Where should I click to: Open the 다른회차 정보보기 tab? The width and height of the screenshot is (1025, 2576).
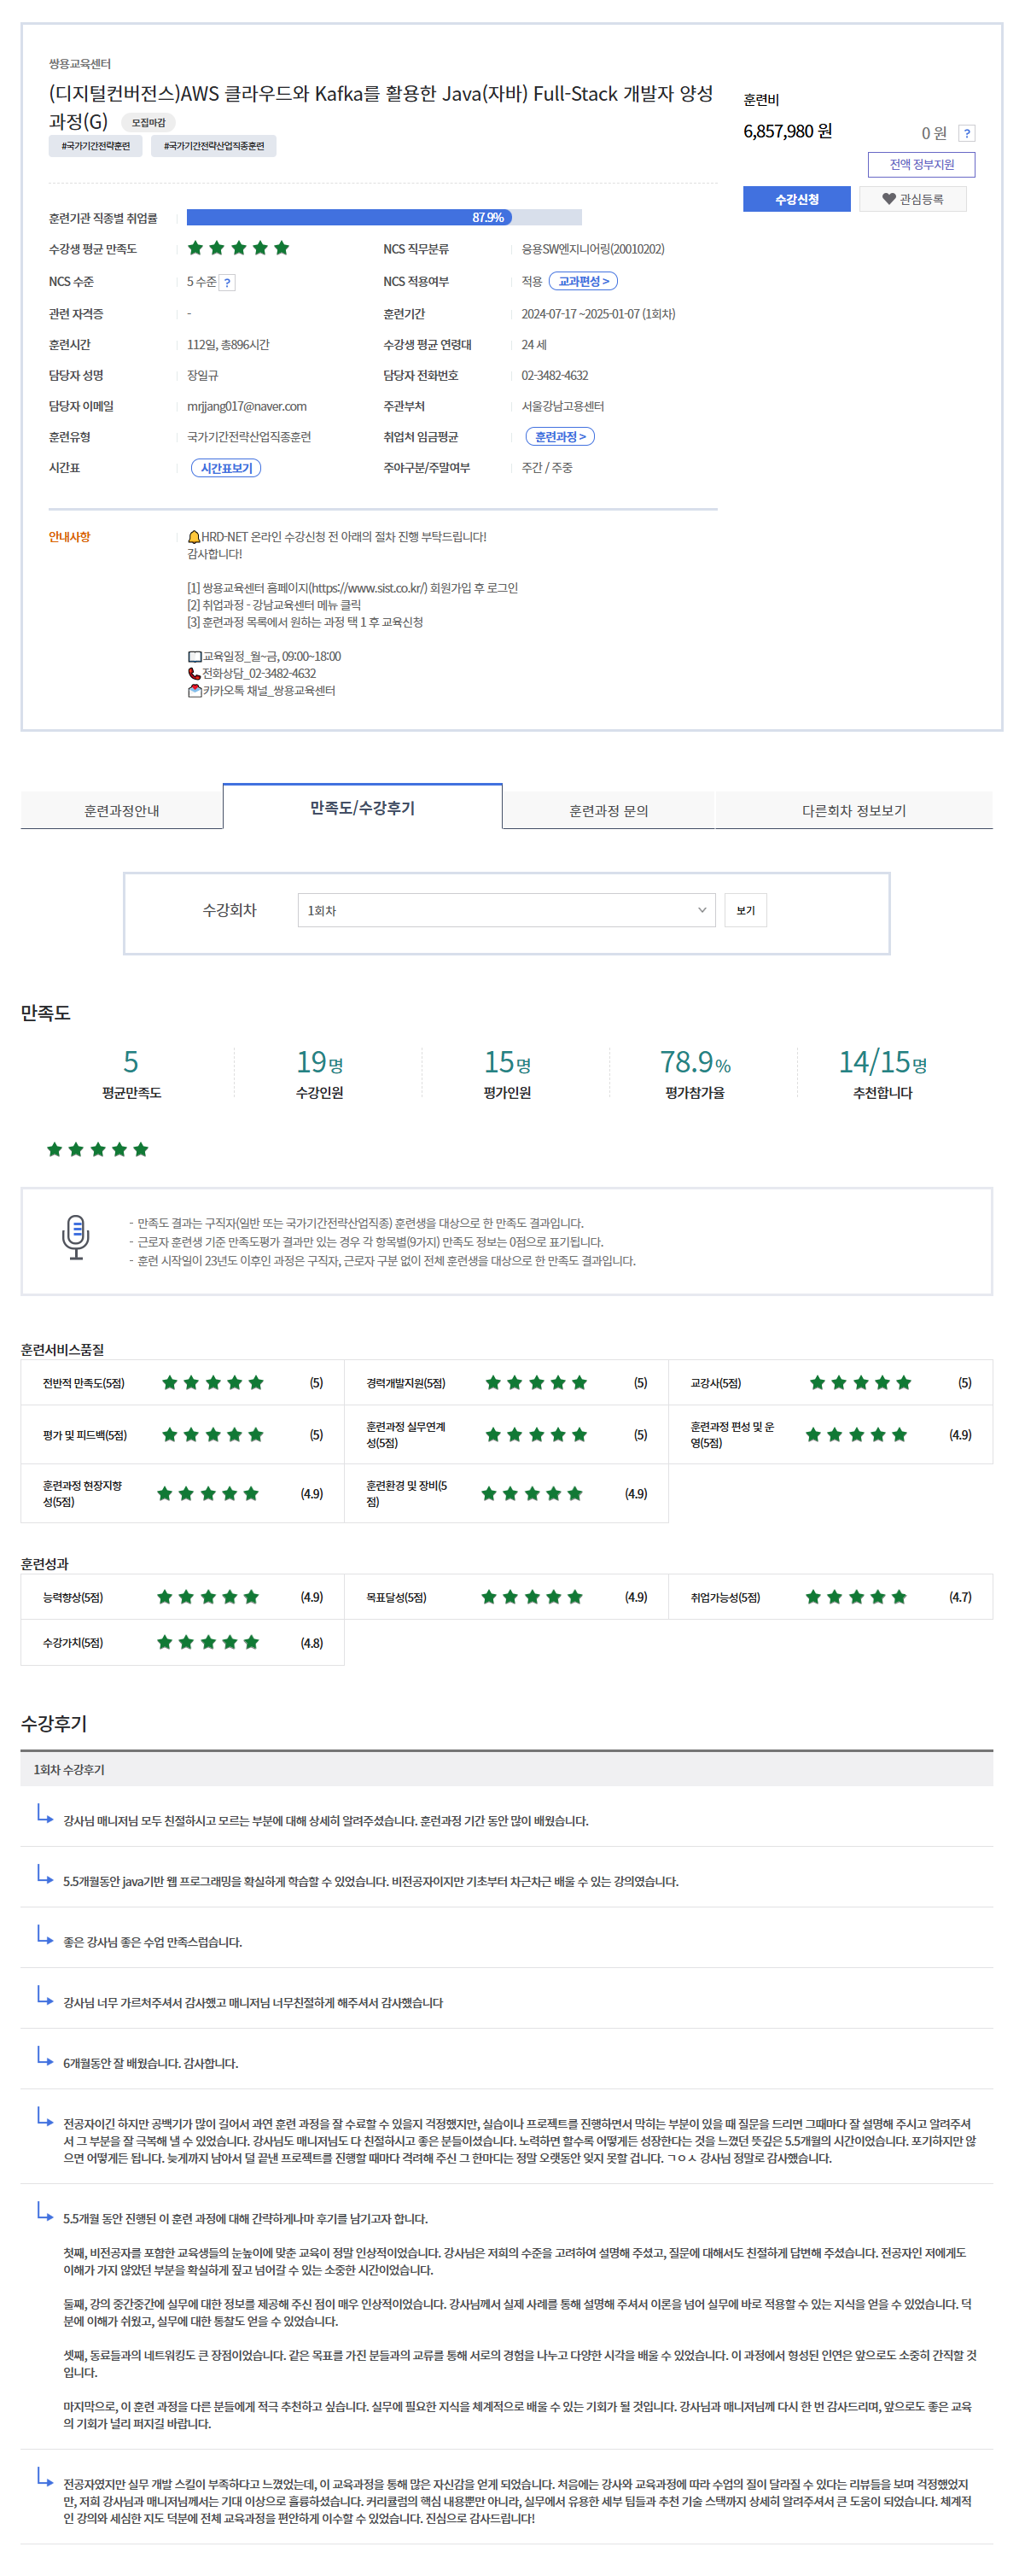pos(853,810)
